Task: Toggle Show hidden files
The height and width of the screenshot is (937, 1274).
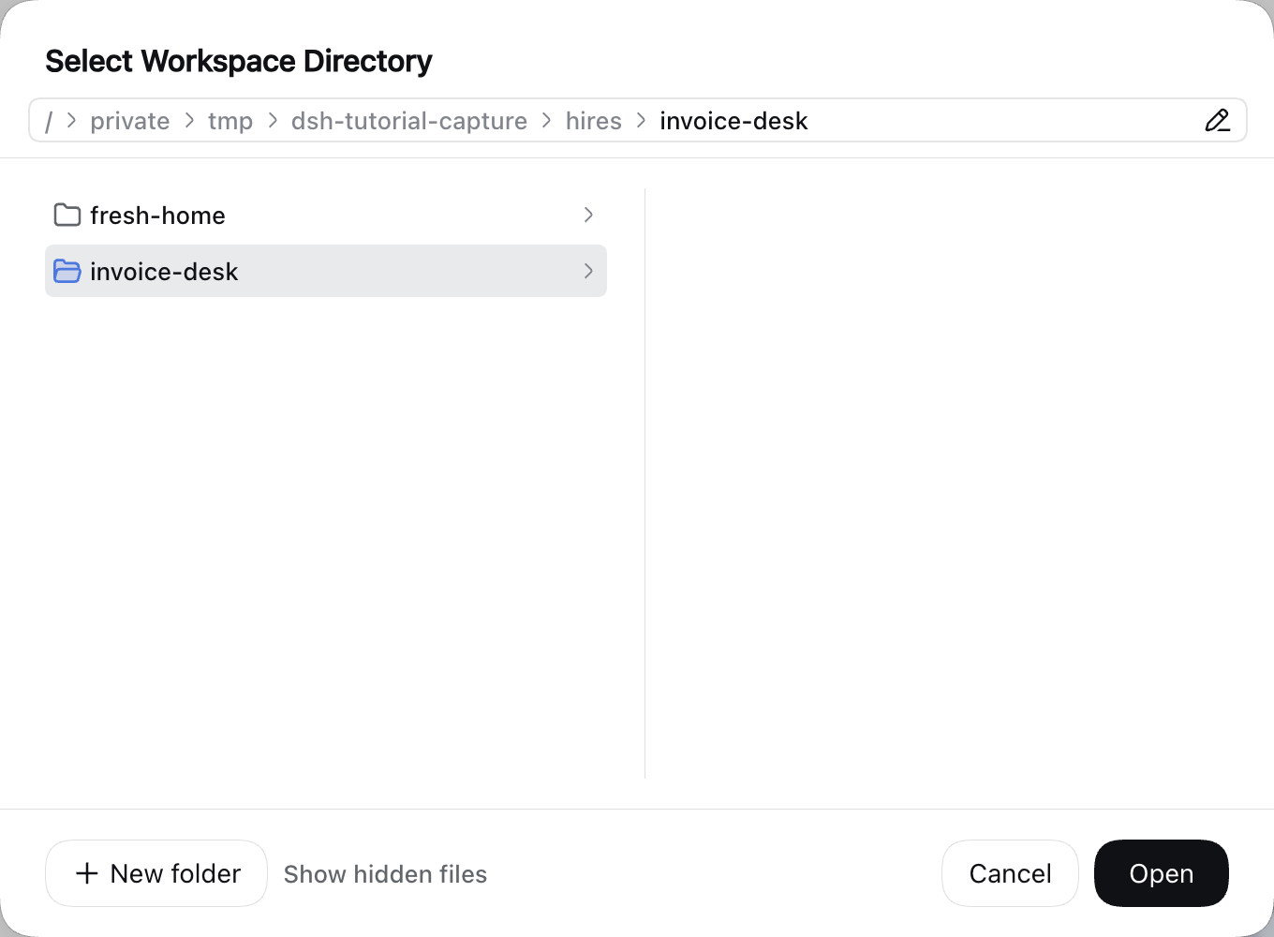Action: pos(385,874)
